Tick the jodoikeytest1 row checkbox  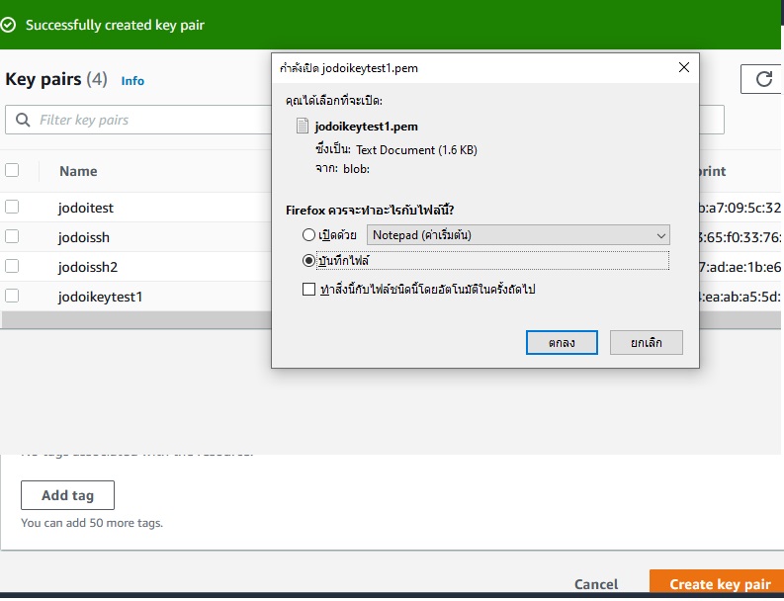[x=12, y=296]
